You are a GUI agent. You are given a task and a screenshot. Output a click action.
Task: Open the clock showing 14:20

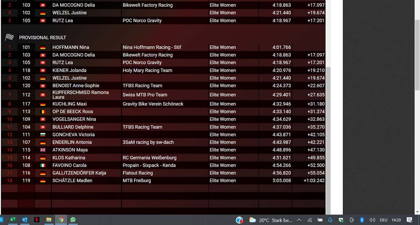[x=396, y=220]
